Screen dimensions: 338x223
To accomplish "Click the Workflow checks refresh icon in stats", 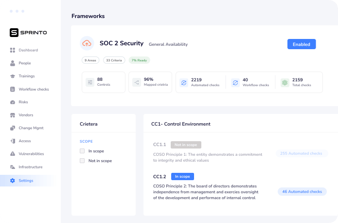I will pos(235,83).
